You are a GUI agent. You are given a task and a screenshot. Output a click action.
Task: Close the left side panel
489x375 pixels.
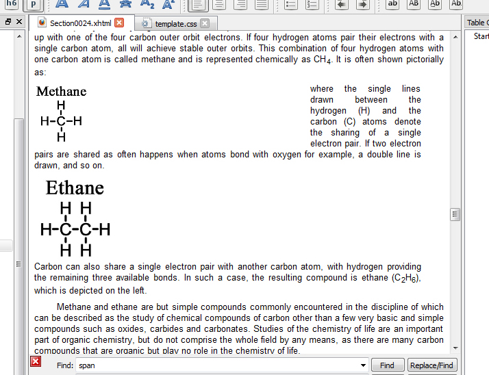19,21
